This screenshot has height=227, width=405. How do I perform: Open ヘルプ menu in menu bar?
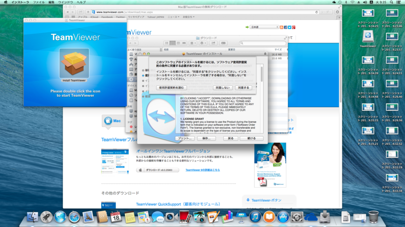tap(81, 2)
